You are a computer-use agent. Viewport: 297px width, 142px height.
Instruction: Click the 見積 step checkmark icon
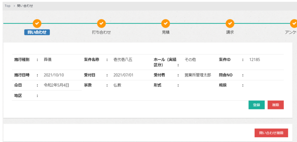[166, 23]
